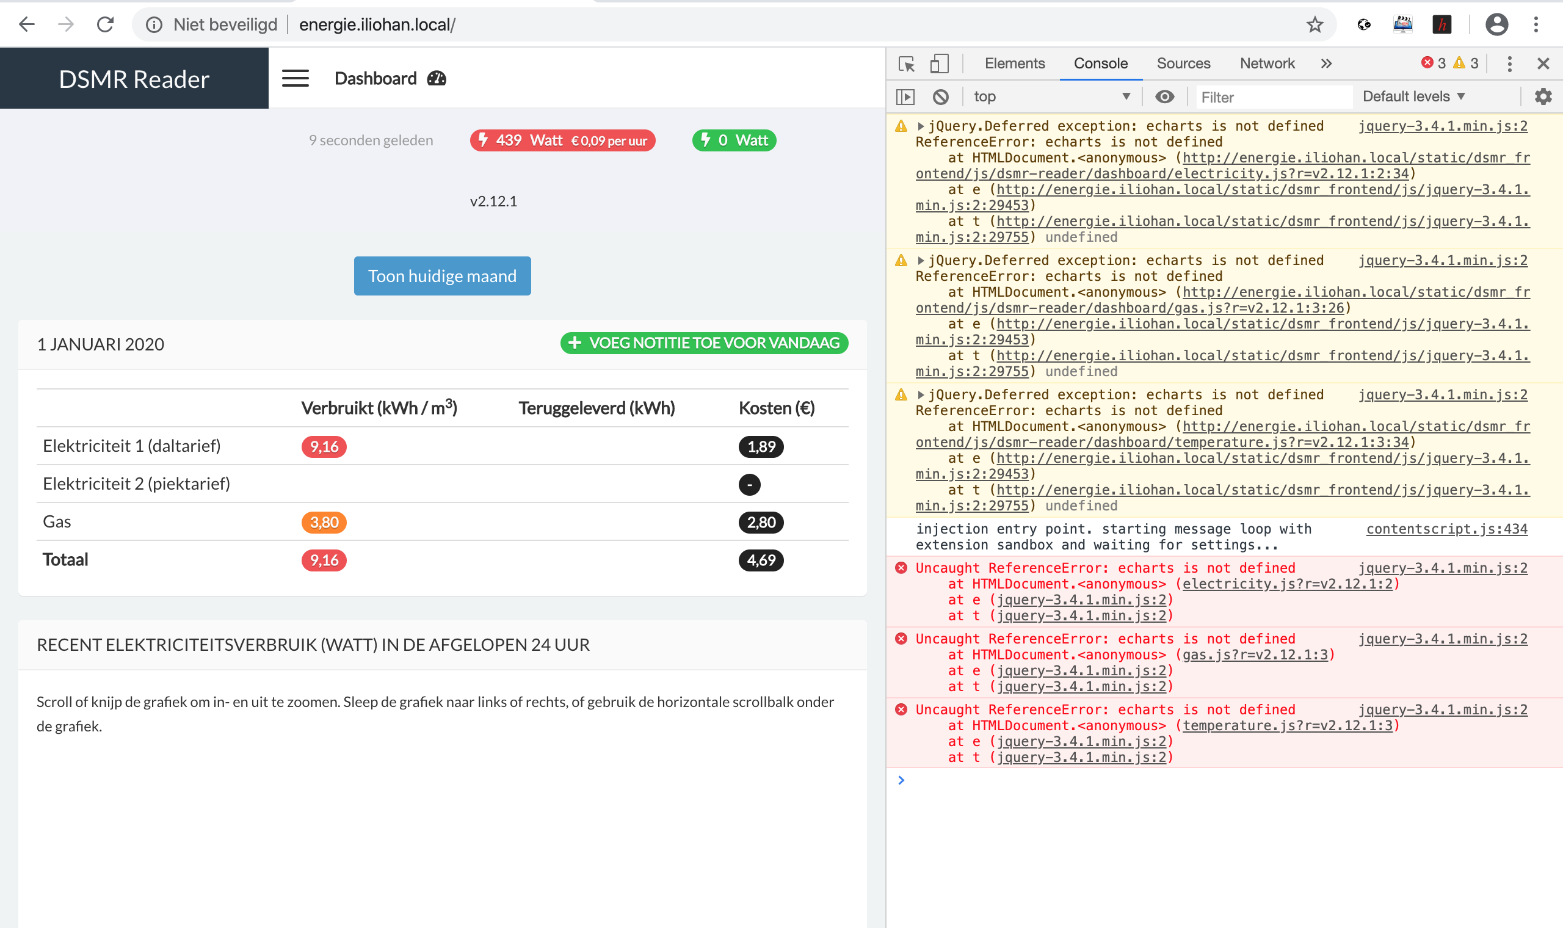This screenshot has width=1563, height=928.
Task: Create a live expression using the eye icon
Action: coord(1166,96)
